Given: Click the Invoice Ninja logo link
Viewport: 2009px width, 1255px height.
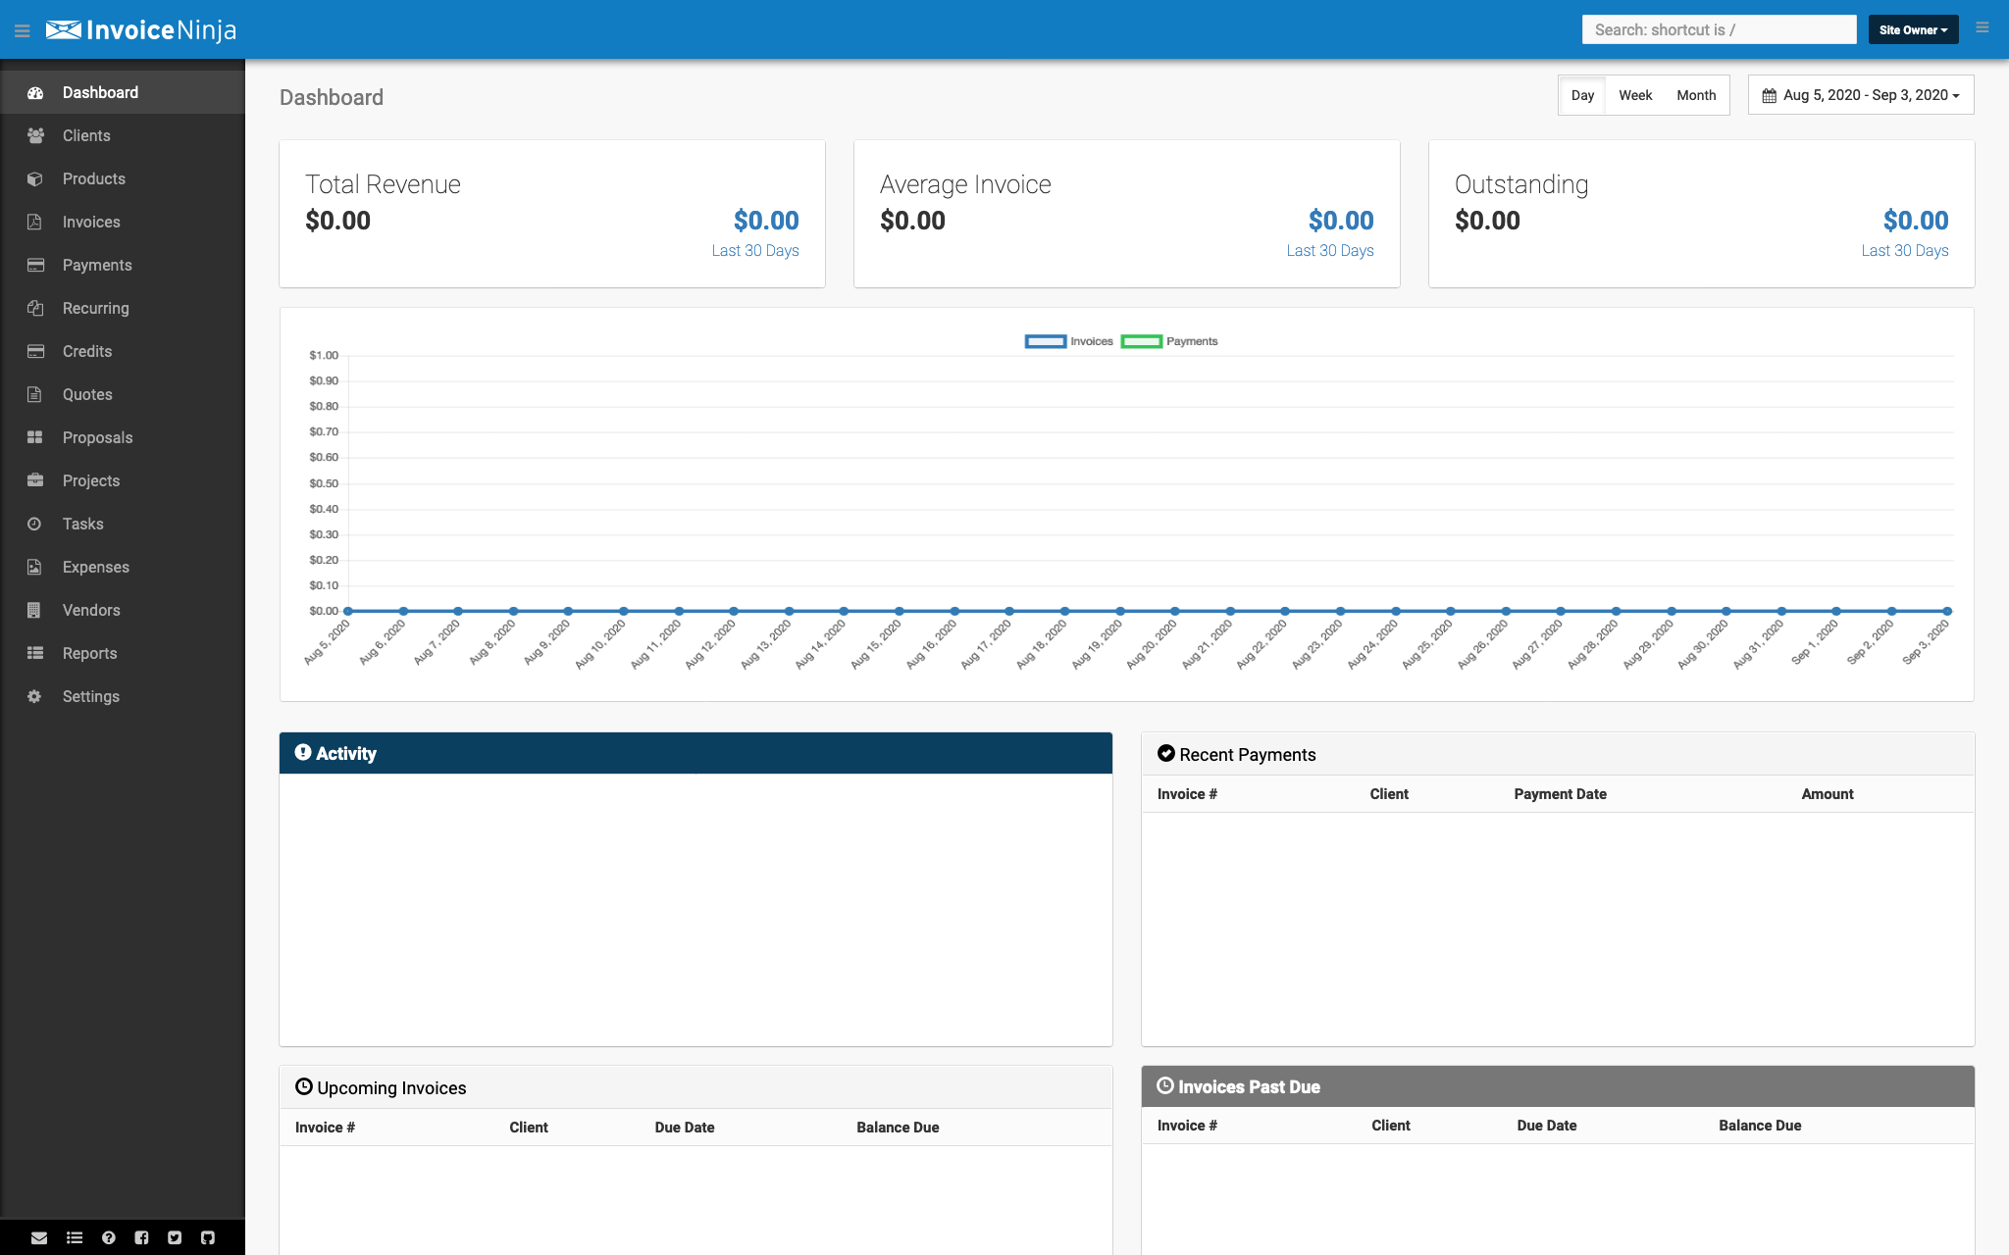Looking at the screenshot, I should pyautogui.click(x=141, y=30).
